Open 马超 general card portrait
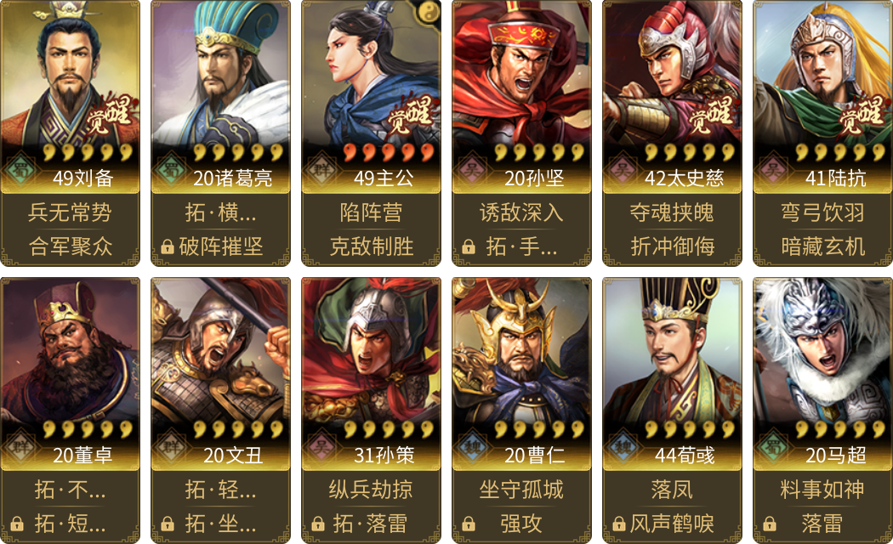Screen dimensions: 893x544 pos(823,350)
